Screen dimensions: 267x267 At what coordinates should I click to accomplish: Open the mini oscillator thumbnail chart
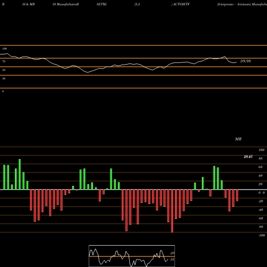coord(132,256)
